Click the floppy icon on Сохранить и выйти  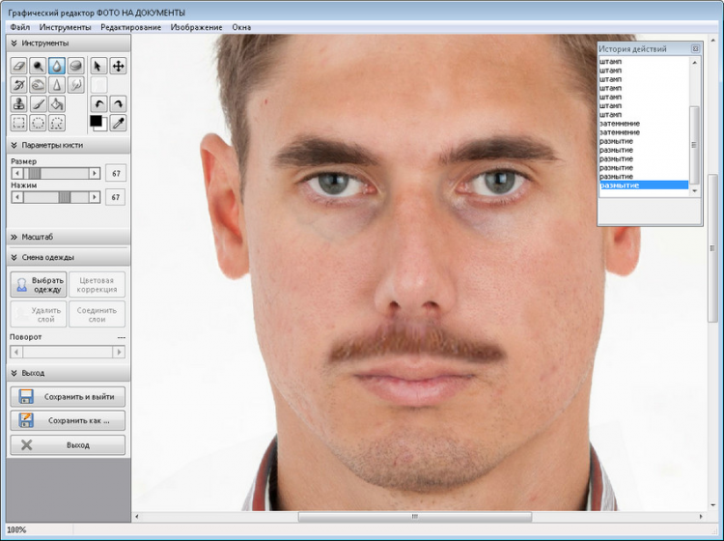pyautogui.click(x=26, y=397)
